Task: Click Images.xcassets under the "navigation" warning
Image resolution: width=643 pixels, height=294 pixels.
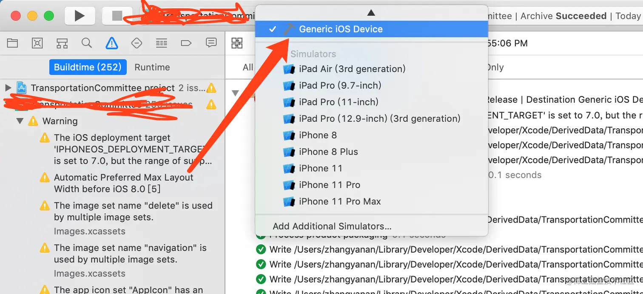Action: pos(90,274)
